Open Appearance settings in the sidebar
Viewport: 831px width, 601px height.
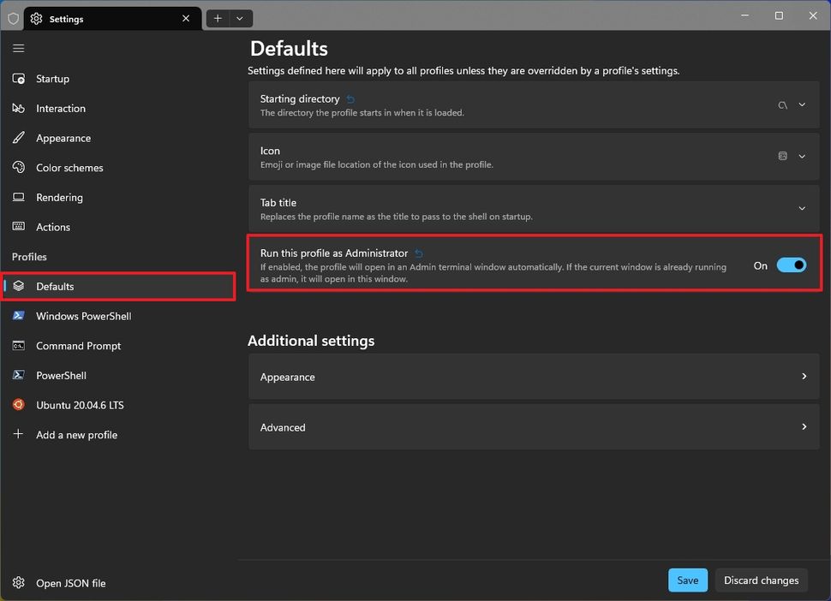point(63,137)
